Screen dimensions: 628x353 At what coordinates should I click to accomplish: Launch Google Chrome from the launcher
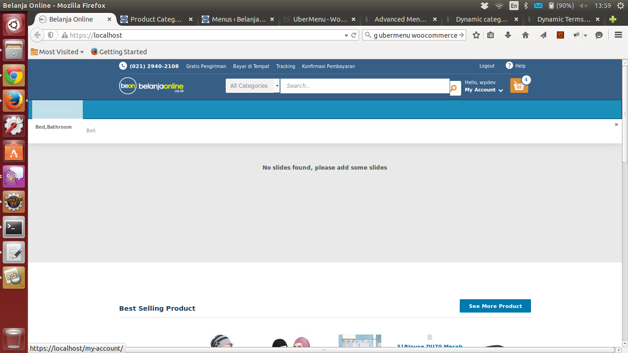(x=14, y=75)
